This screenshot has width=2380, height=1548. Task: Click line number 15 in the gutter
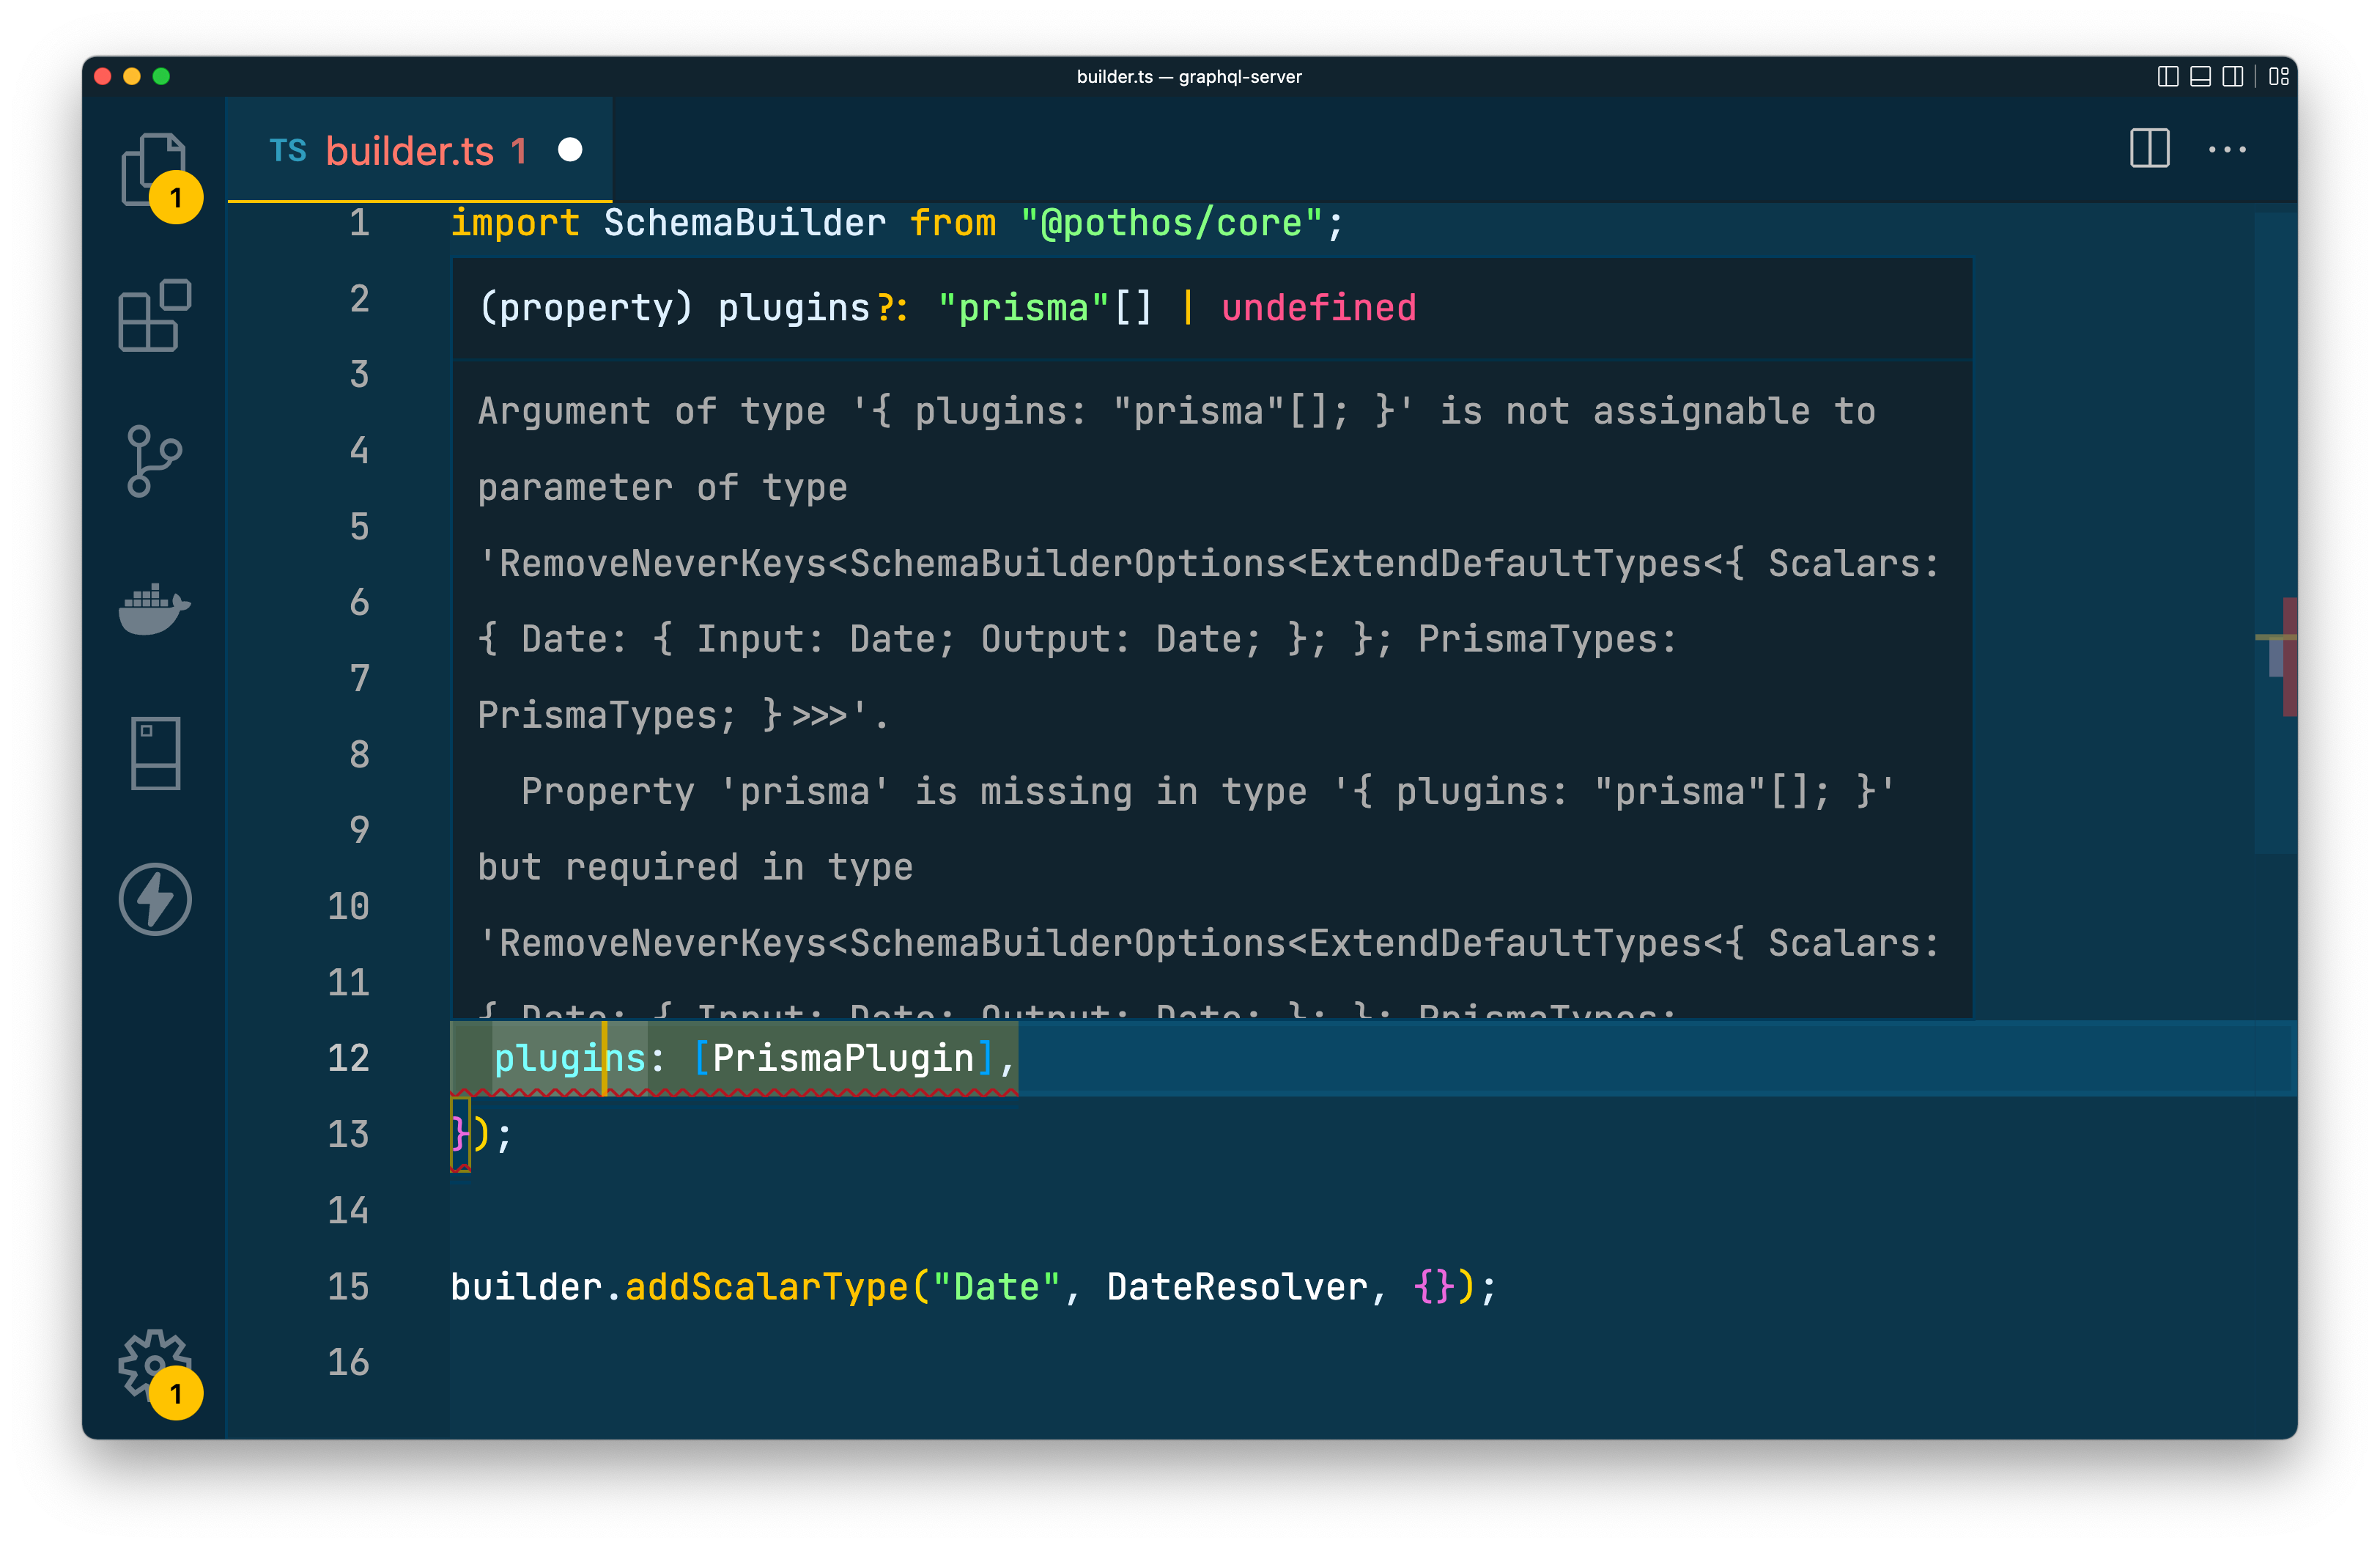pyautogui.click(x=348, y=1286)
